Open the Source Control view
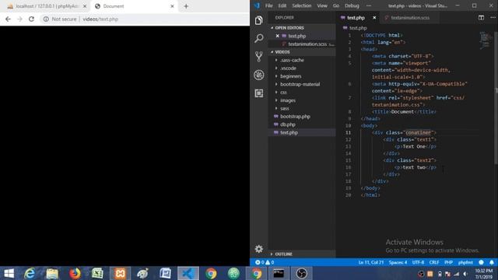The height and width of the screenshot is (280, 498). (x=259, y=57)
